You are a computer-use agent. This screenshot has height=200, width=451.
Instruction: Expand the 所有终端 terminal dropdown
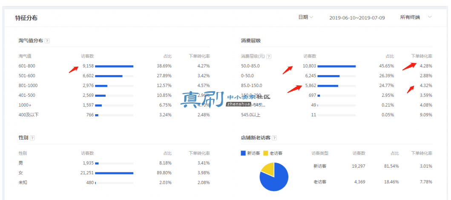click(x=416, y=17)
